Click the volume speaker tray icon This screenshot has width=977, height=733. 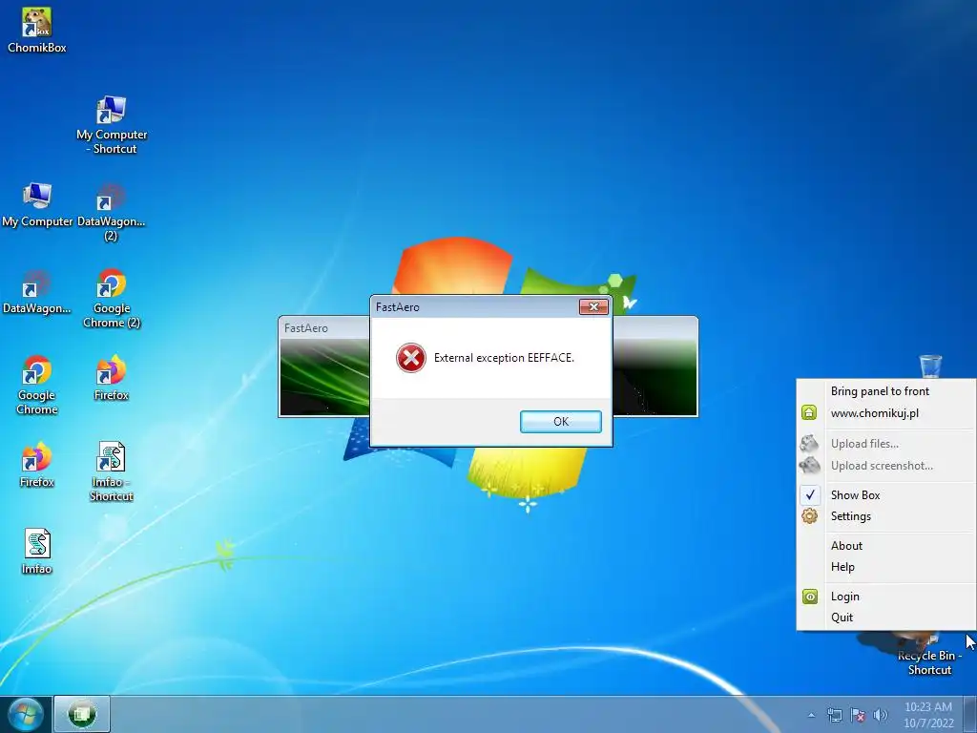point(881,715)
